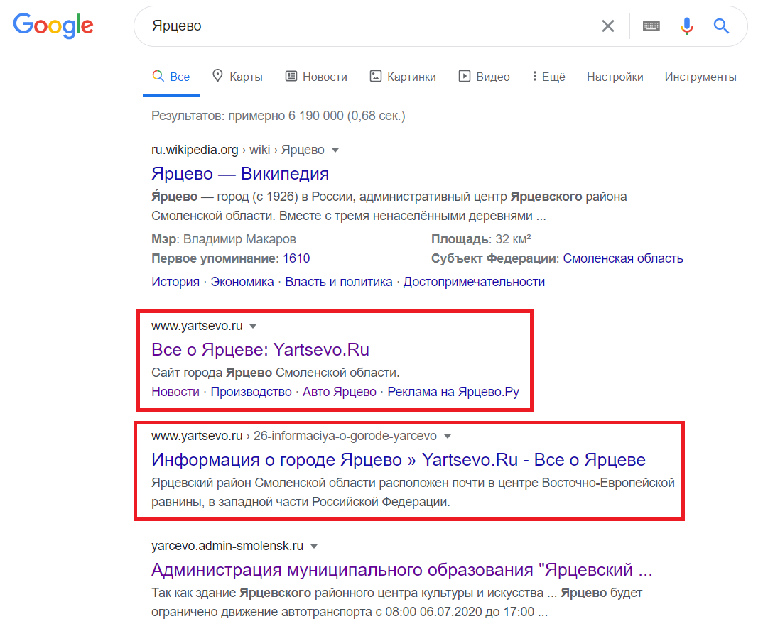Screen dimensions: 763x636
Task: Click the newspaper icon beside Новости
Action: pyautogui.click(x=291, y=76)
